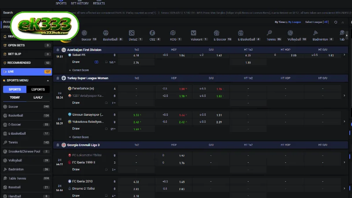Expand more markets for Sabail FK match

[345, 55]
